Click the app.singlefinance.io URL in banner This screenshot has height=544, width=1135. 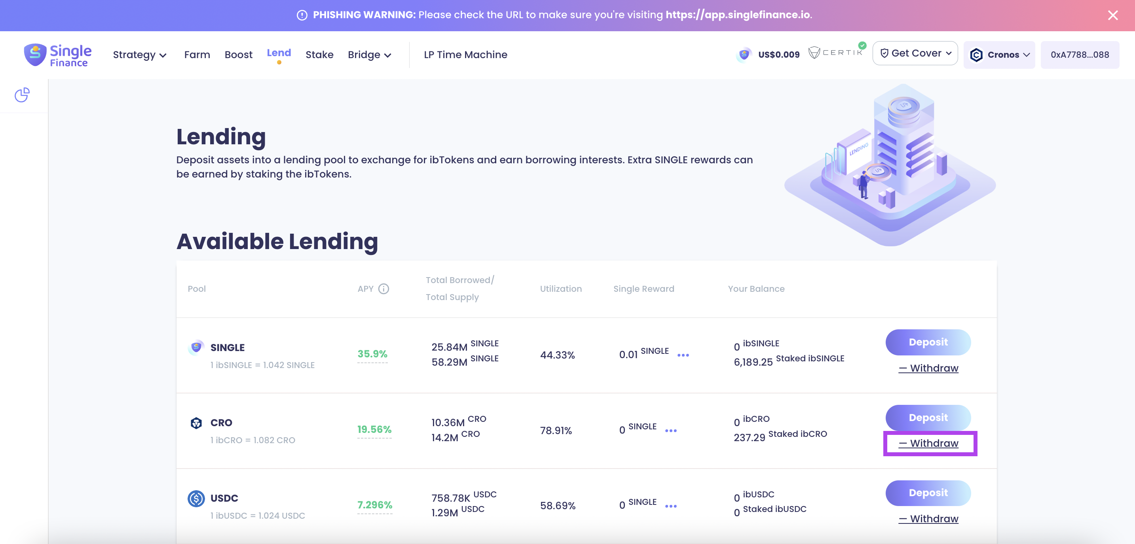point(738,15)
